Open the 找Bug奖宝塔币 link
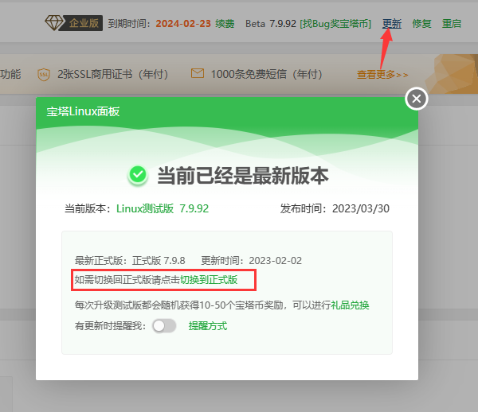 click(335, 24)
